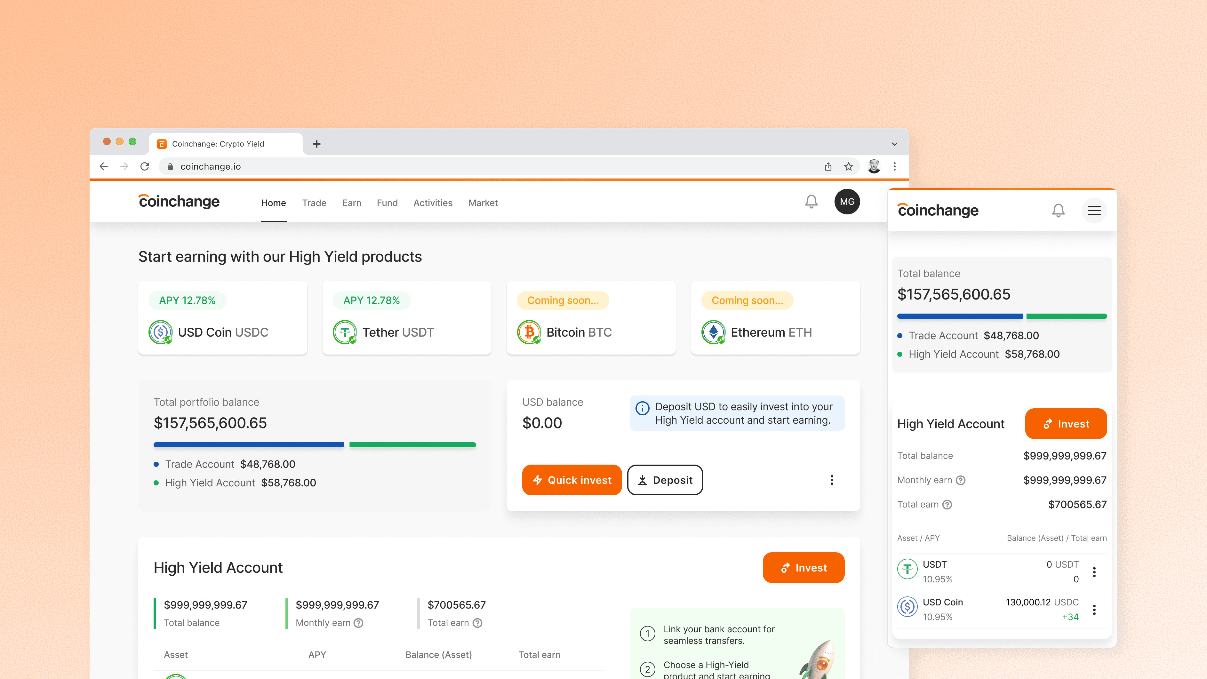Viewport: 1207px width, 679px height.
Task: Open USD Coin row three-dot menu
Action: (1094, 610)
